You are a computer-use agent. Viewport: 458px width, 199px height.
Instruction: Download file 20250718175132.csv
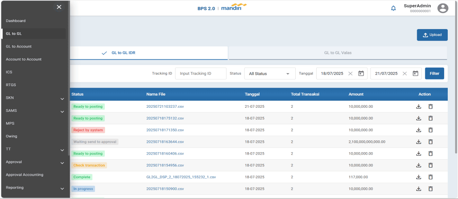coord(419,118)
